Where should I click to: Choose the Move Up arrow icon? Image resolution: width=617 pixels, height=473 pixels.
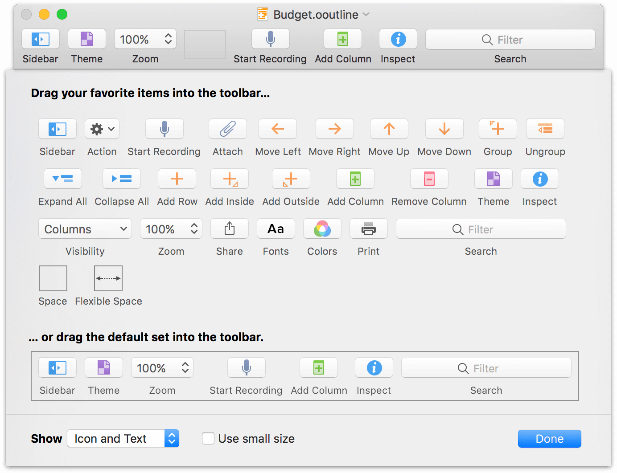point(389,129)
